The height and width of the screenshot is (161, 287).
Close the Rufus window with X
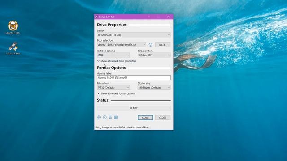(x=168, y=17)
